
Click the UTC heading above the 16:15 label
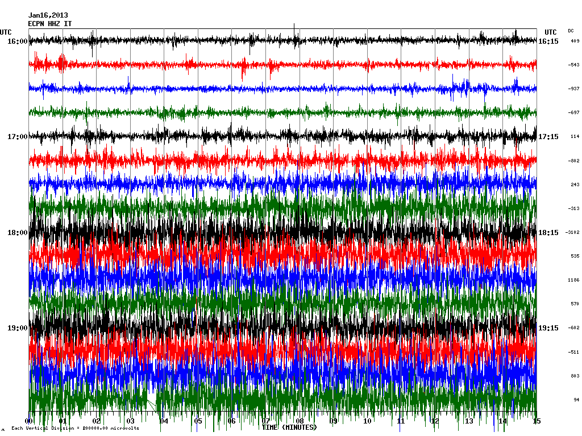pyautogui.click(x=550, y=32)
